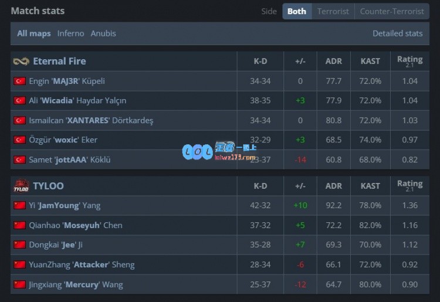This screenshot has height=302, width=440.
Task: Click the Eternal Fire team logo
Action: pyautogui.click(x=21, y=62)
